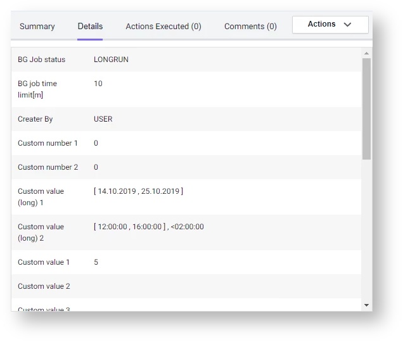Click the Custom value 1 label
403x342 pixels.
coord(44,262)
